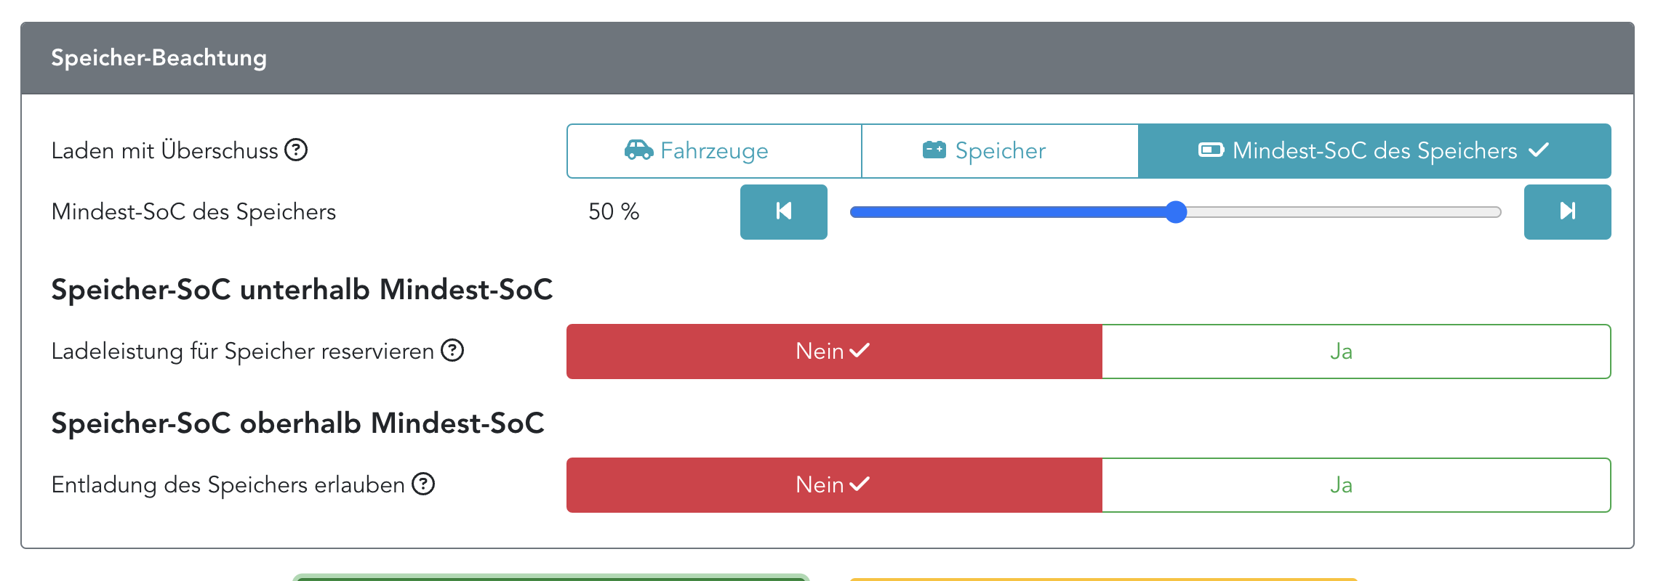This screenshot has width=1658, height=581.
Task: Click the 50 % value display
Action: pos(613,212)
